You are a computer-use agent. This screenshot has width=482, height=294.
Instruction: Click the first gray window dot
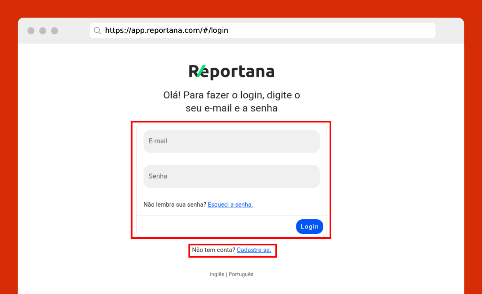tap(31, 31)
